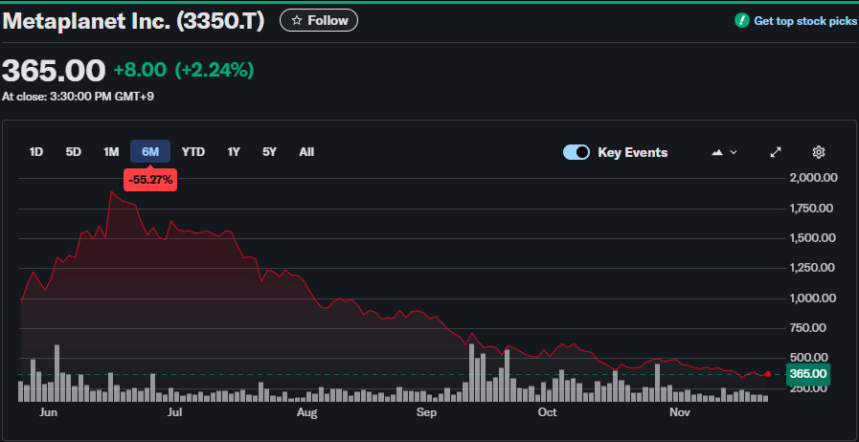Screen dimensions: 859x442
Task: Click the -55.27% change badge
Action: (x=150, y=179)
